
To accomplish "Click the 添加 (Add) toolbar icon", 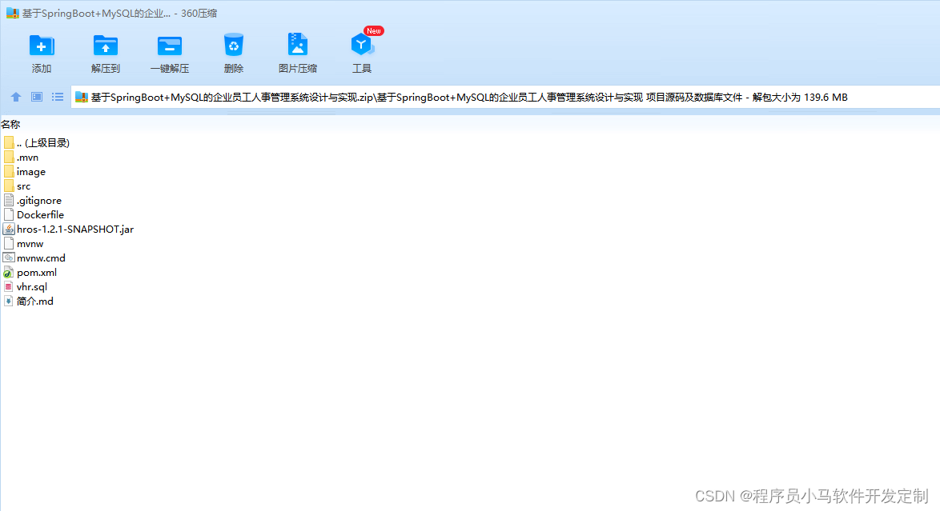I will coord(42,46).
